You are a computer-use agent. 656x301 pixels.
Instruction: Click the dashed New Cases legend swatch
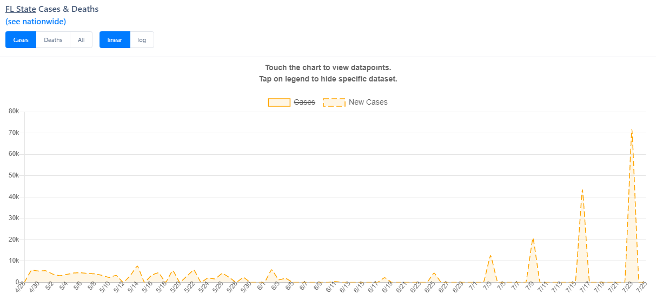(x=334, y=102)
